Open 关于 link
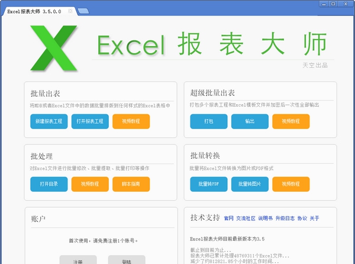This screenshot has height=264, width=355. pyautogui.click(x=315, y=218)
